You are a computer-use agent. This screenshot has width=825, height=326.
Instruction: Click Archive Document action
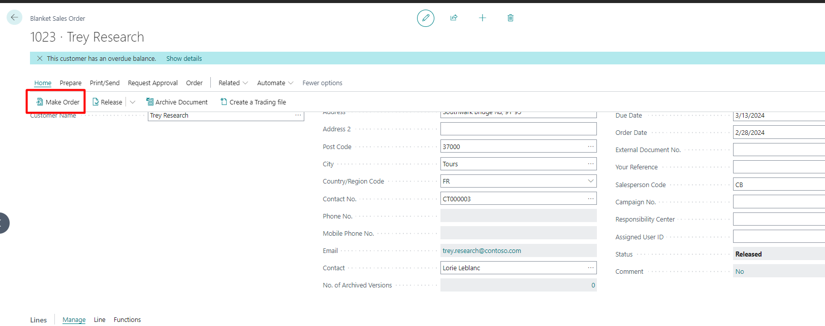coord(177,102)
